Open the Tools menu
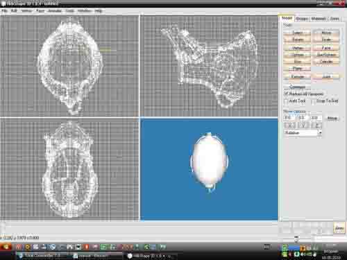347x260 pixels. (x=69, y=10)
